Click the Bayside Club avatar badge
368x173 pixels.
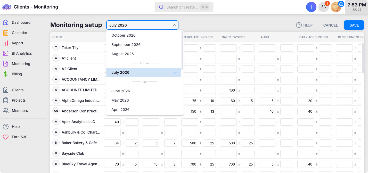point(56,153)
